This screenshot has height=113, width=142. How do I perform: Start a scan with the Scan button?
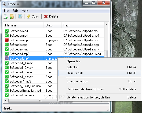pyautogui.click(x=33, y=16)
